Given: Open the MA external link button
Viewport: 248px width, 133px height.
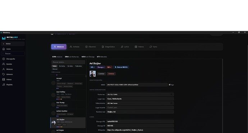Looking at the screenshot, I should (x=109, y=67).
